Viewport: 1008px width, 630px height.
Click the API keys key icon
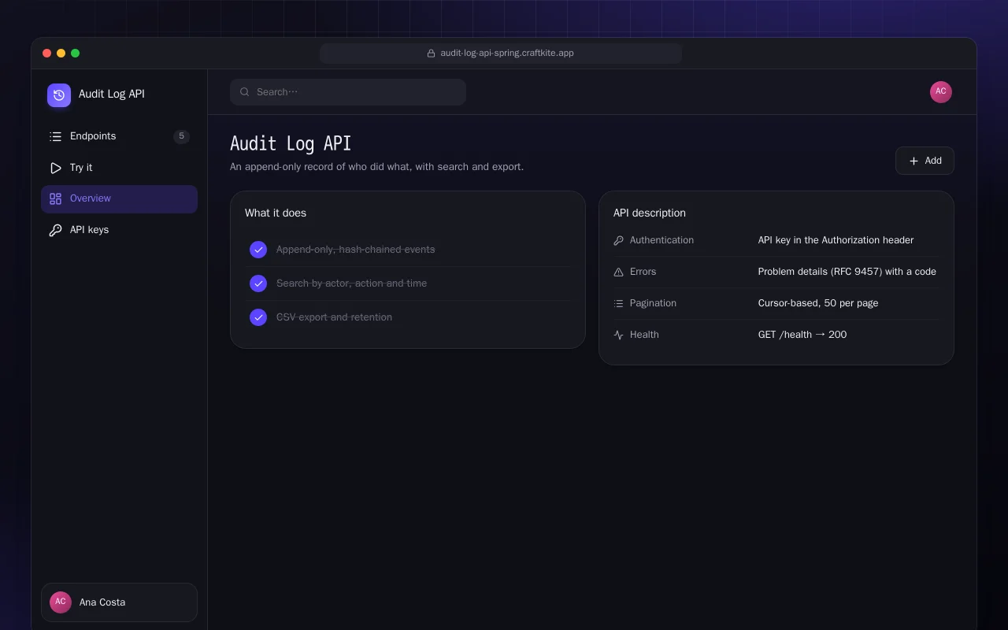(x=55, y=231)
